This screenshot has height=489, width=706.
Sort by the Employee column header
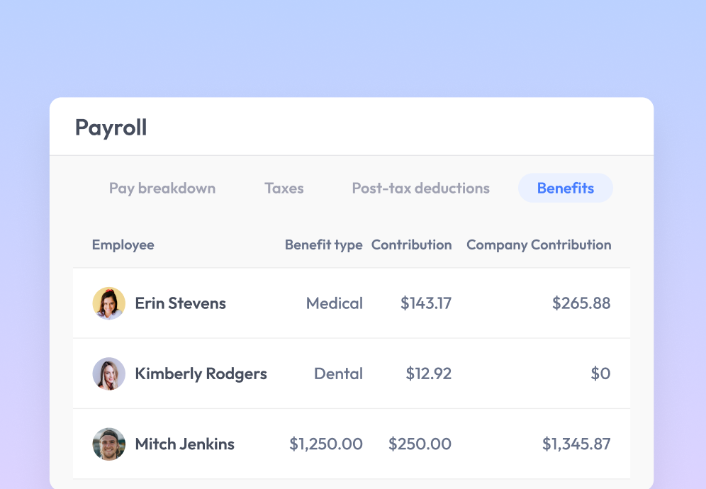click(123, 244)
